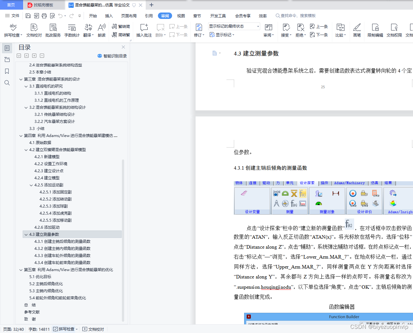Jump to 参考文献 in outline
413x333 pixels.
click(32, 312)
